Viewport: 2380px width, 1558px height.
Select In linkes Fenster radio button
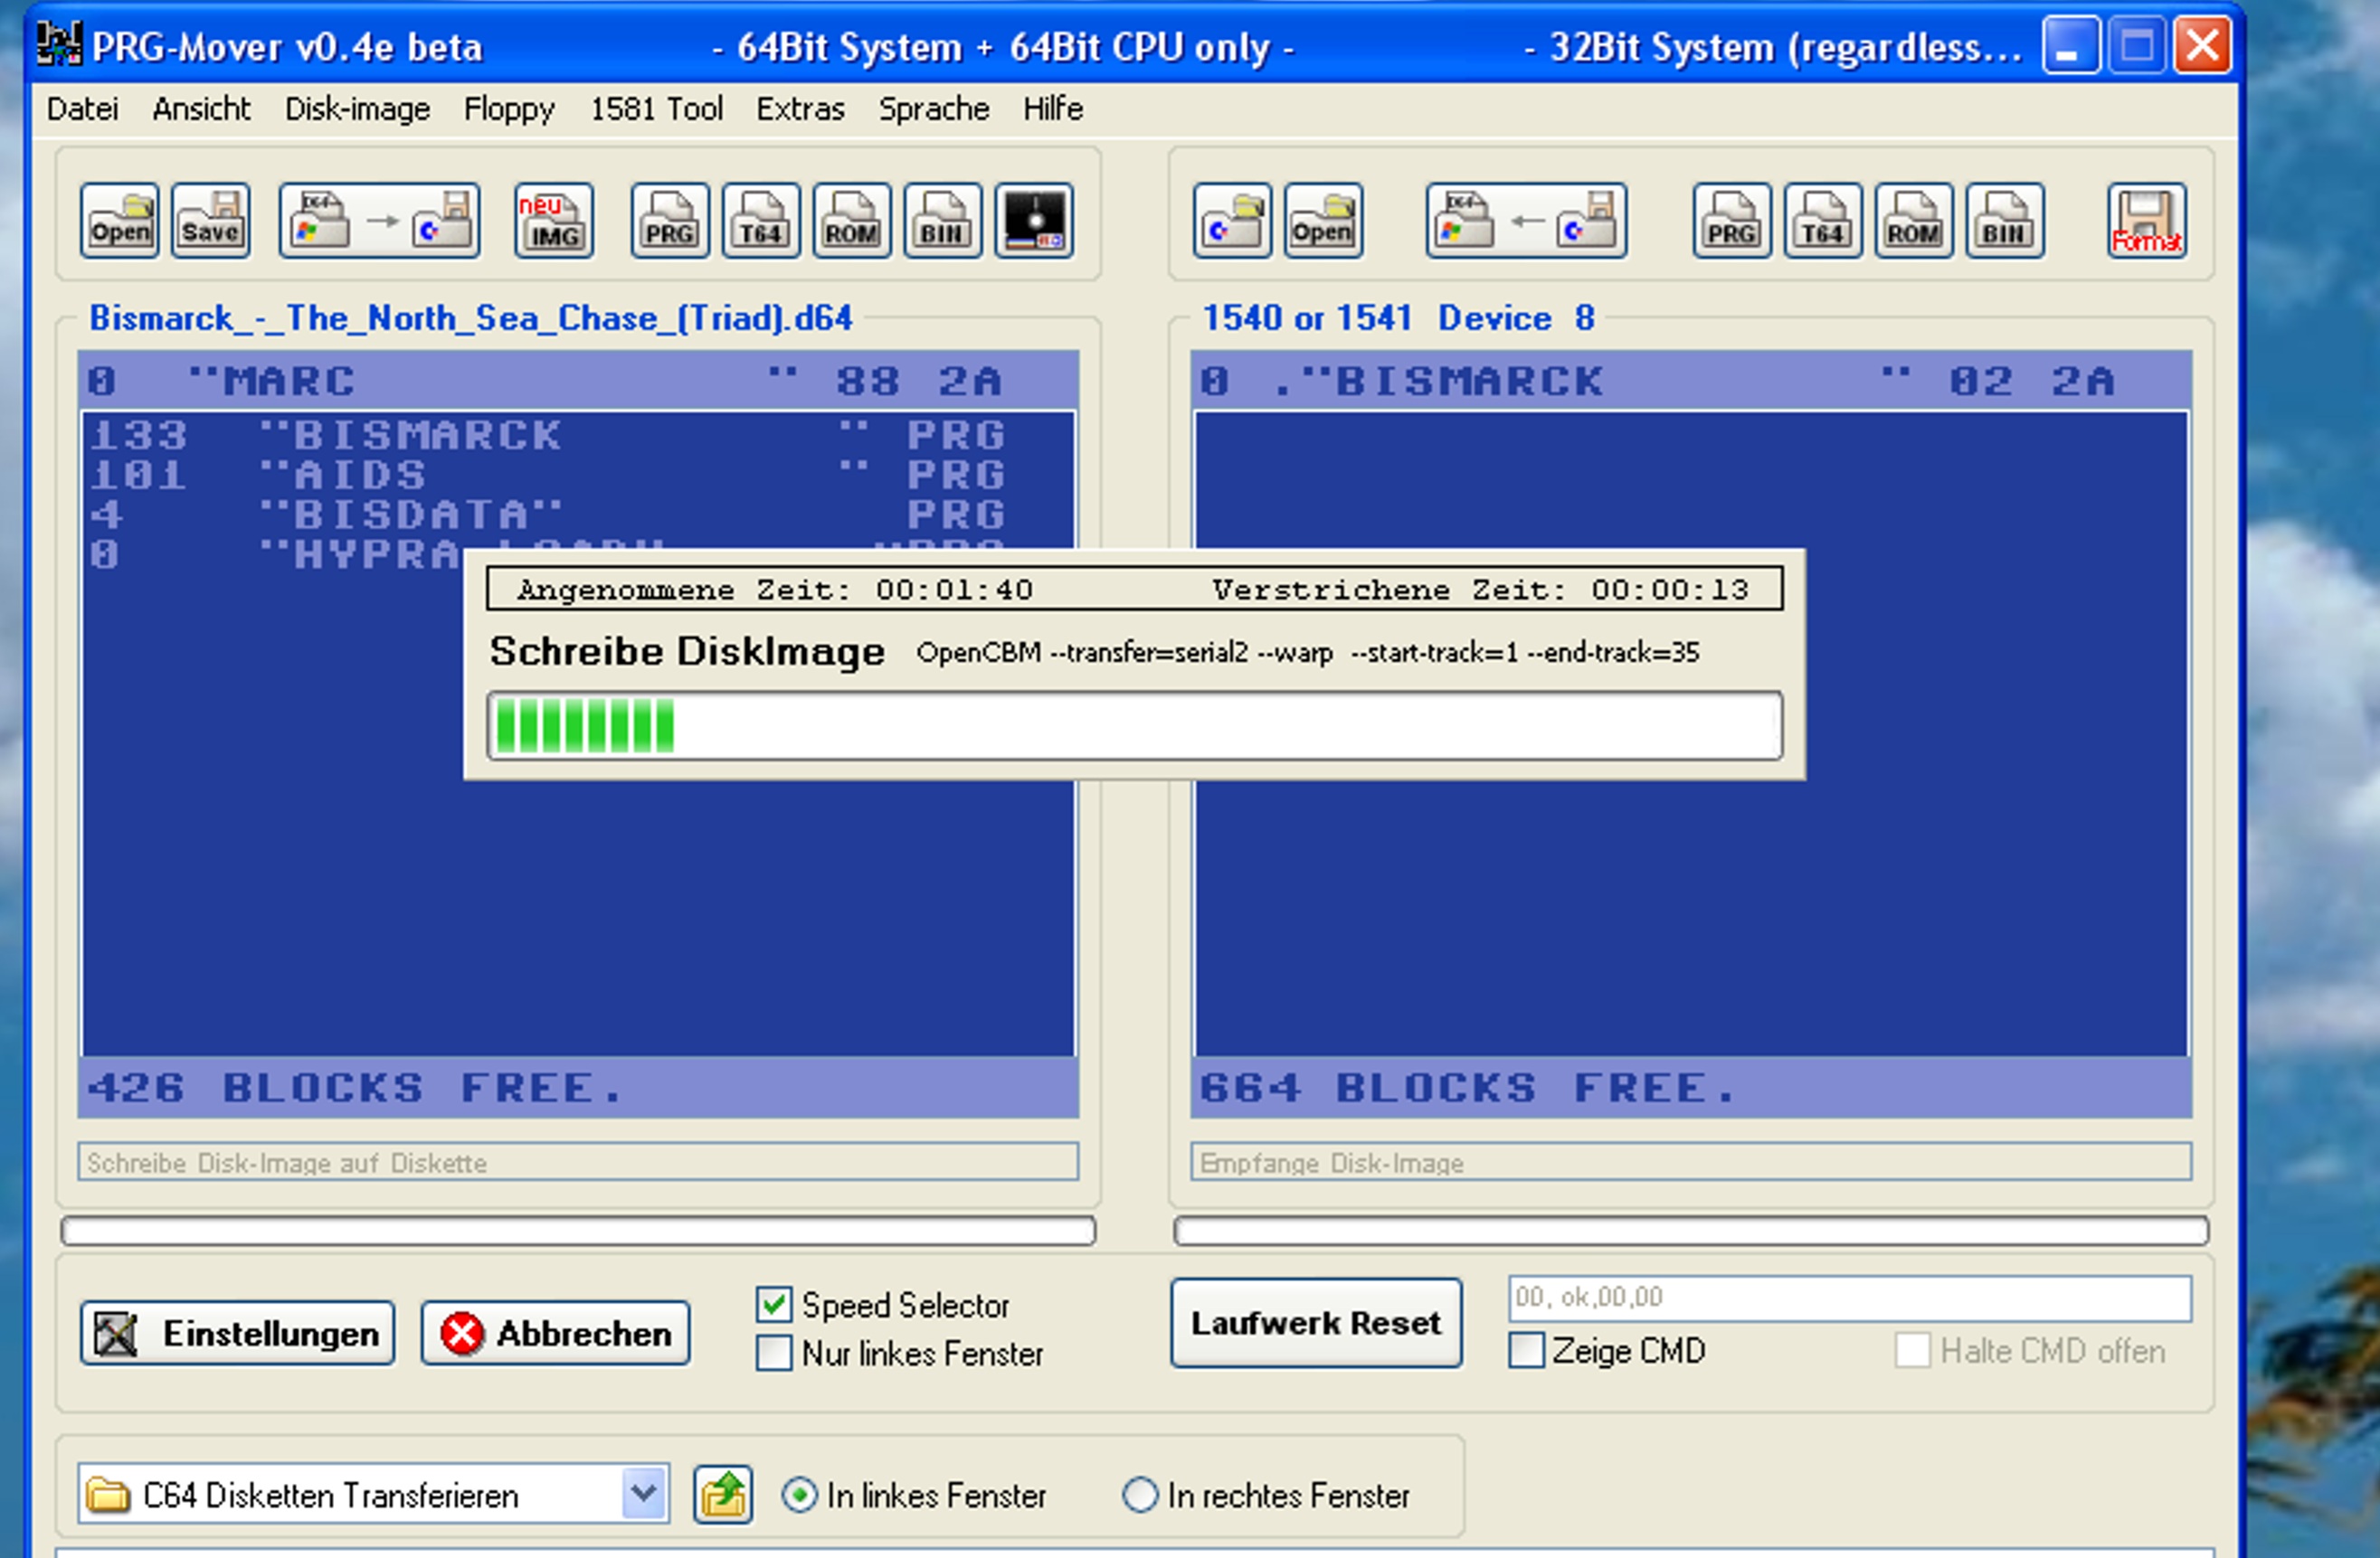(799, 1495)
